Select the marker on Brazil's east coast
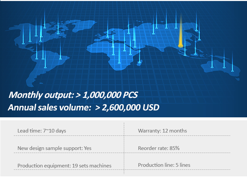 (x=60, y=59)
